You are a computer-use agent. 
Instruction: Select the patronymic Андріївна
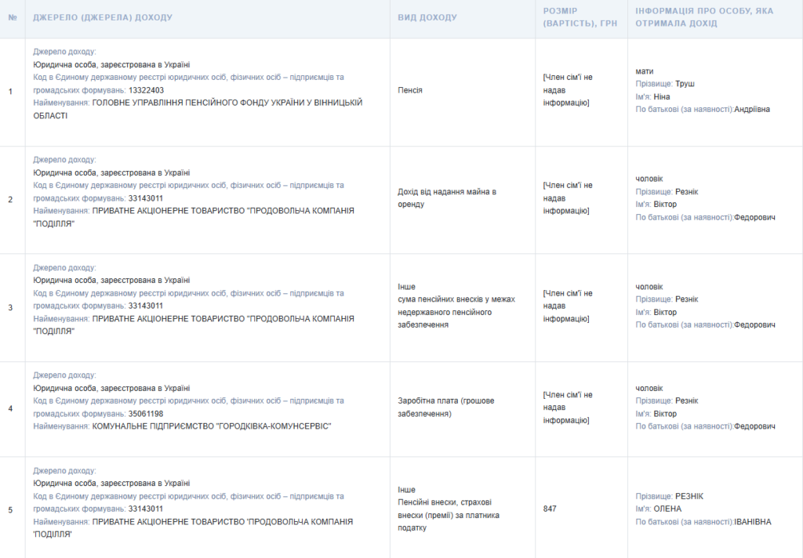[x=752, y=110]
